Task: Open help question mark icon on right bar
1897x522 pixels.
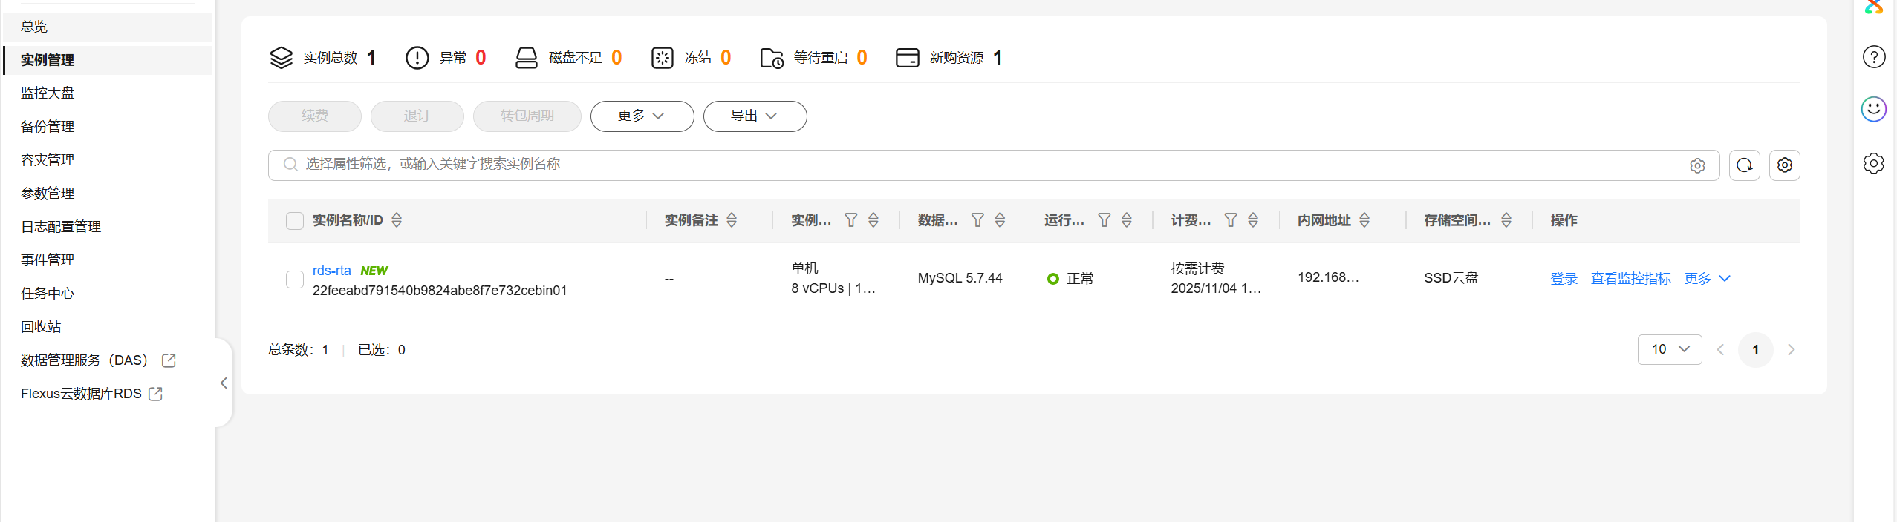Action: tap(1874, 57)
